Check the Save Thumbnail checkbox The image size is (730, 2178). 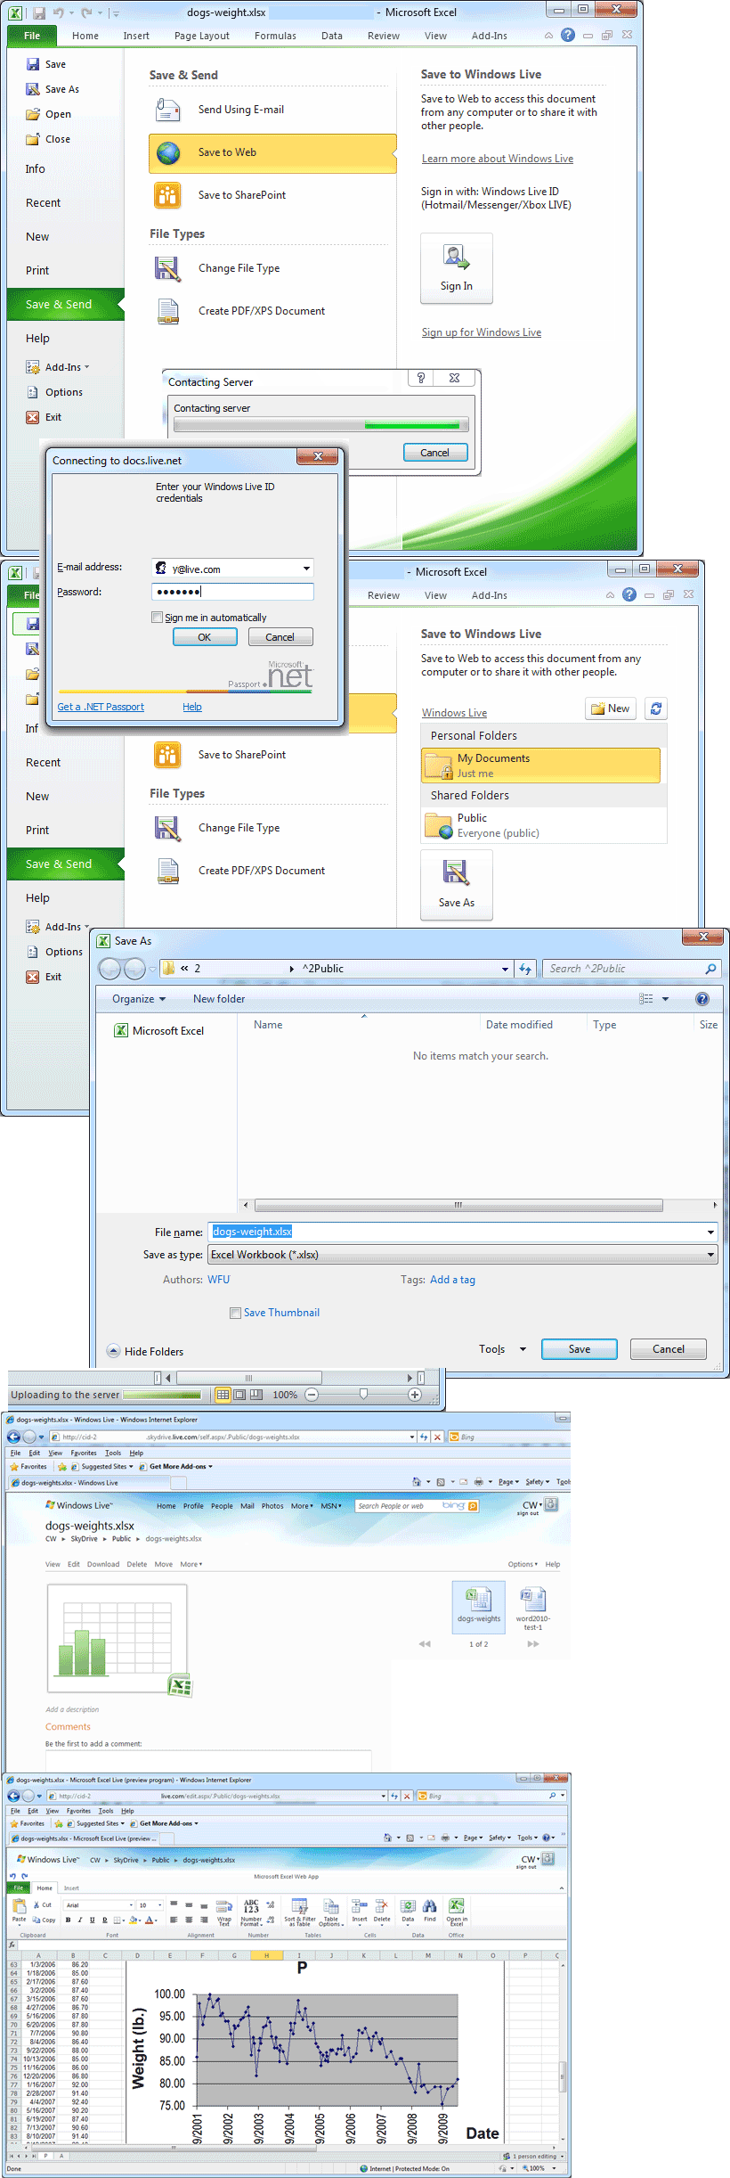tap(235, 1313)
